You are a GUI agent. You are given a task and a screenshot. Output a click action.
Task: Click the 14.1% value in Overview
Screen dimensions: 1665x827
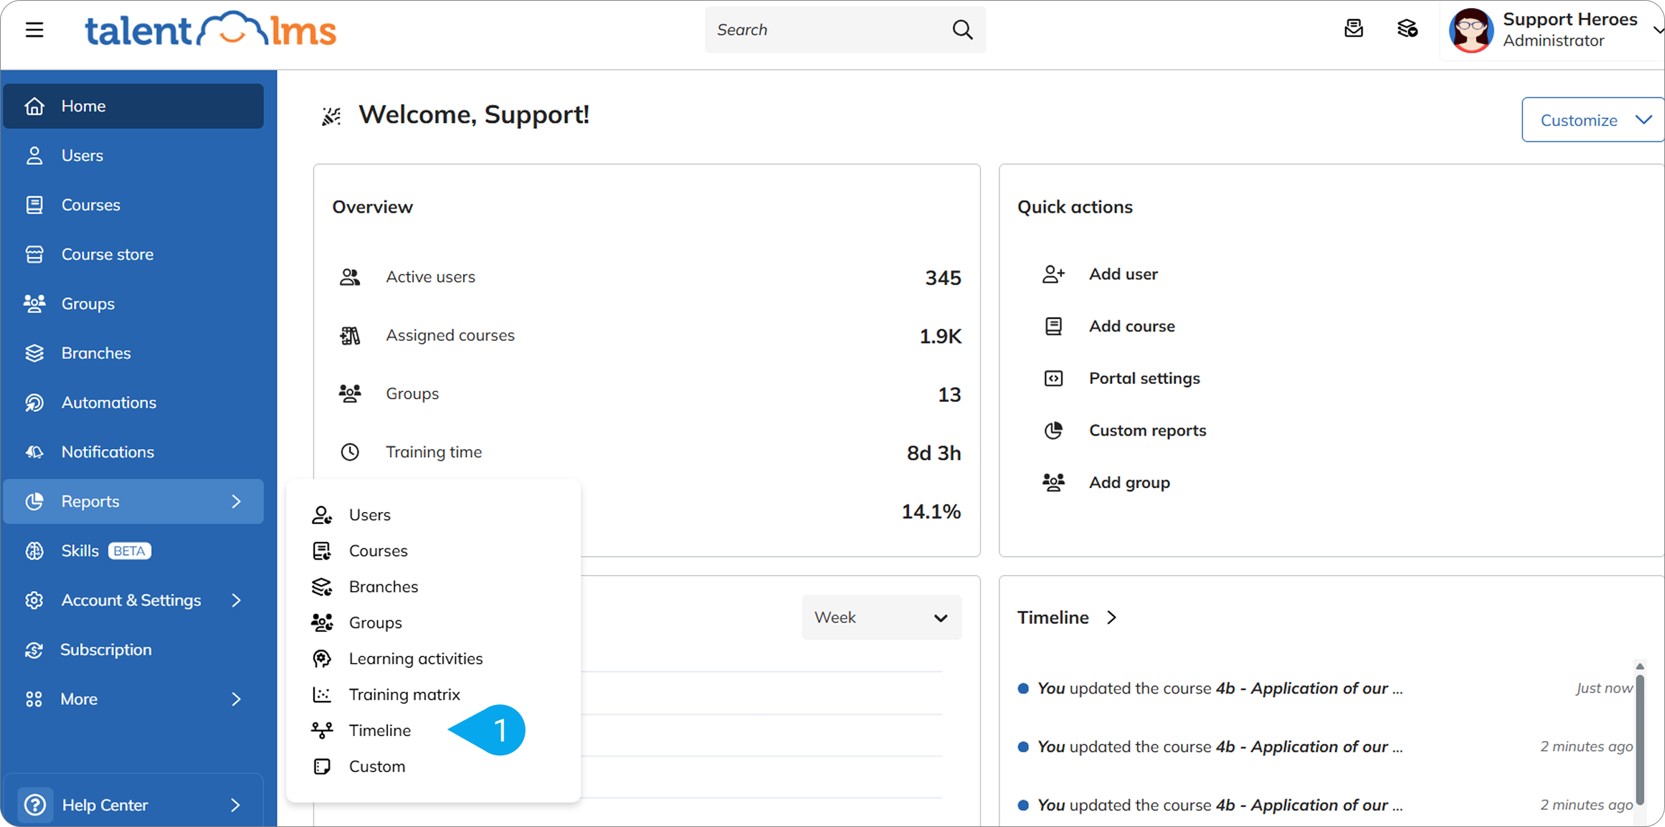click(931, 511)
